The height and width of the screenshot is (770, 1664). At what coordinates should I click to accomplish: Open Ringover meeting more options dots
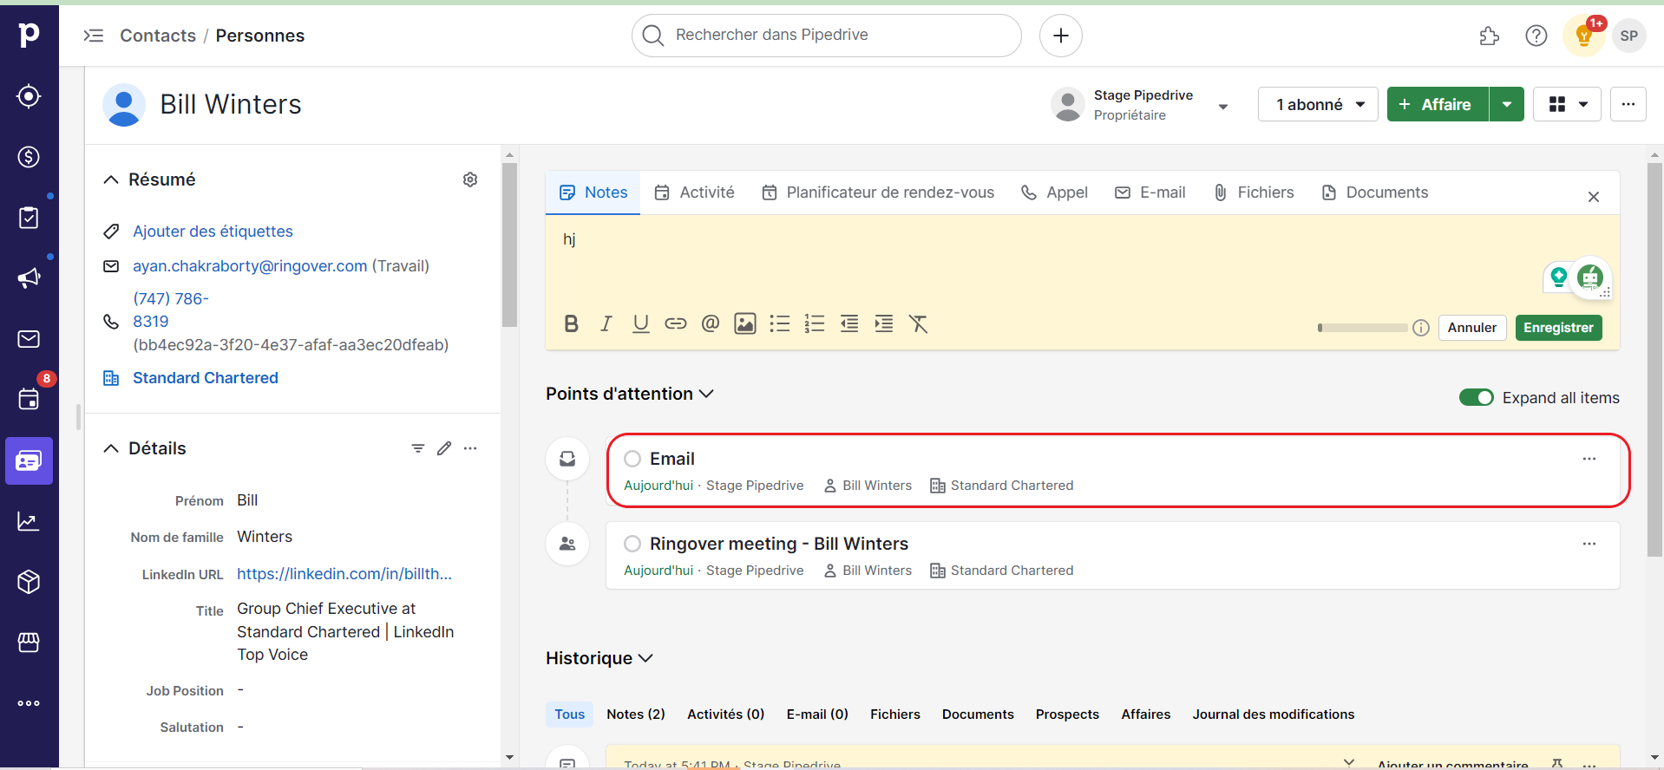1589,544
